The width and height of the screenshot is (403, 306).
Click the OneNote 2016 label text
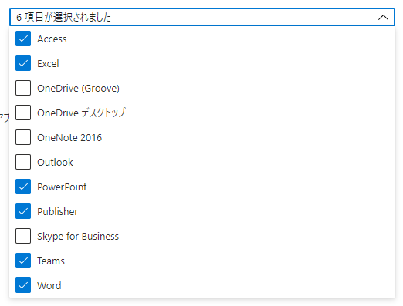click(69, 138)
